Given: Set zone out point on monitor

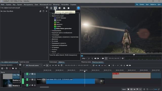Looking at the screenshot, I should point(92,58).
